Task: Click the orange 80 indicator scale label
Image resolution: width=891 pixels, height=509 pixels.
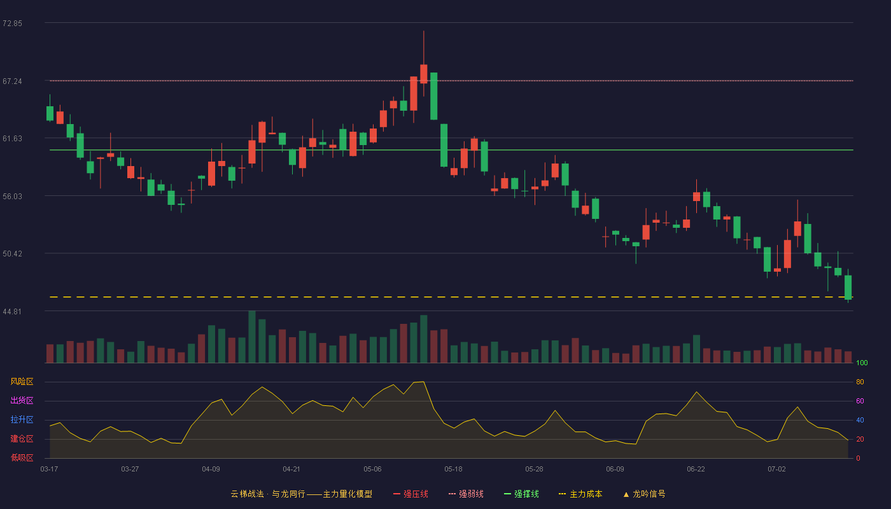Action: [x=860, y=382]
